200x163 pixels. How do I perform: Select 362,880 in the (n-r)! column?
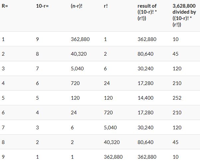click(x=80, y=39)
